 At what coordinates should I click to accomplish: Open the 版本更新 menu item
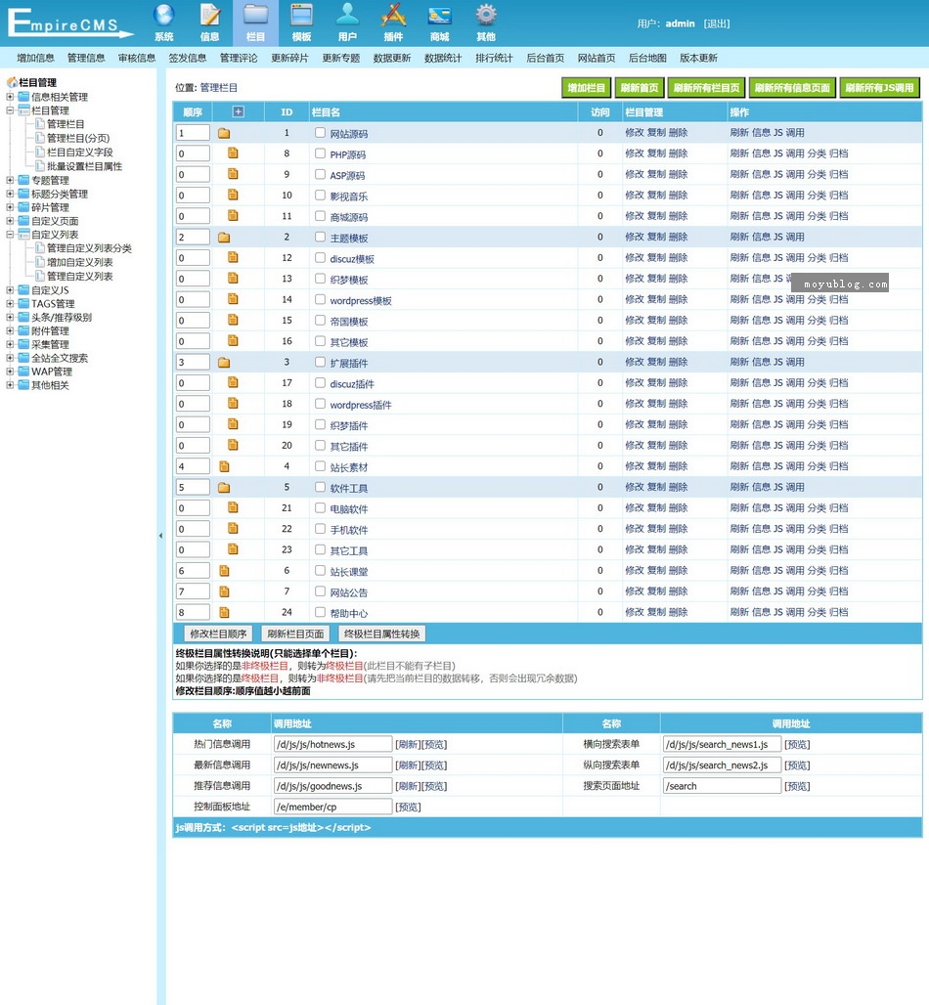pyautogui.click(x=698, y=58)
